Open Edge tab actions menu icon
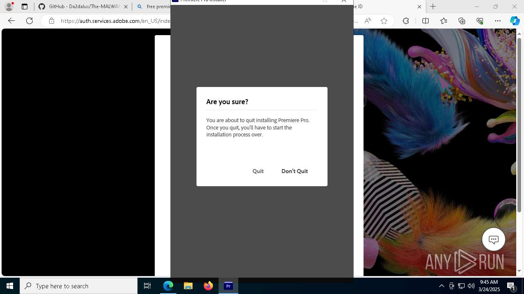This screenshot has height=294, width=524. 25,7
